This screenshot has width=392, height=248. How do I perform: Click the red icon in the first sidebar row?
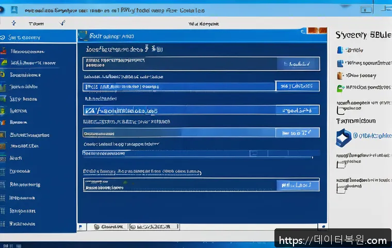pos(3,51)
